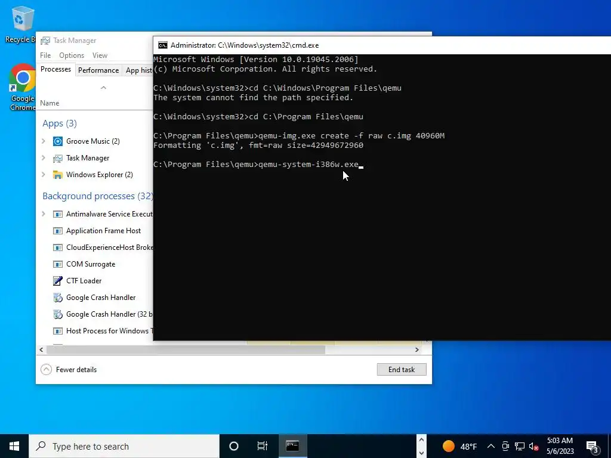The image size is (611, 458).
Task: Click the taskbar overflow down arrow
Action: pos(421,453)
